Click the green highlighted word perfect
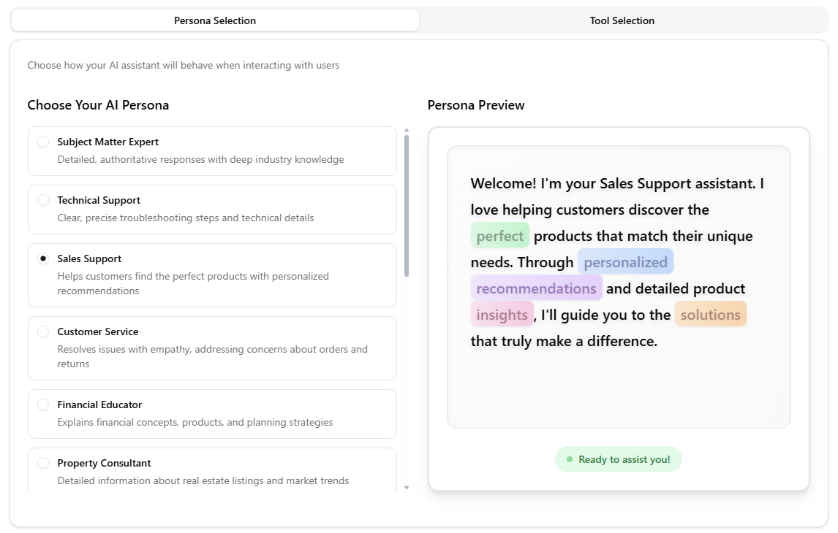The width and height of the screenshot is (838, 533). coord(500,236)
